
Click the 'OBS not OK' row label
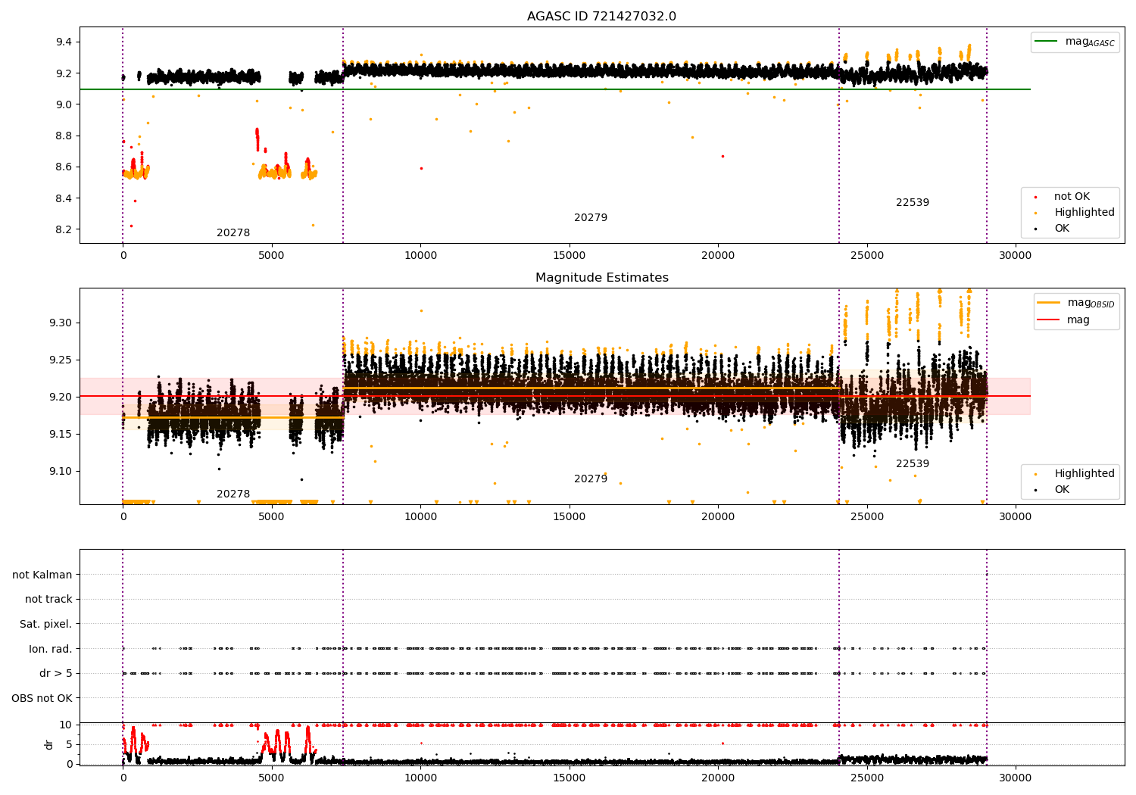click(42, 698)
